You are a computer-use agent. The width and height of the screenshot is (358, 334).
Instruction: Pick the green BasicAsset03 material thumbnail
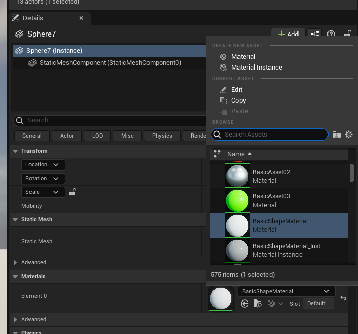[x=237, y=201]
